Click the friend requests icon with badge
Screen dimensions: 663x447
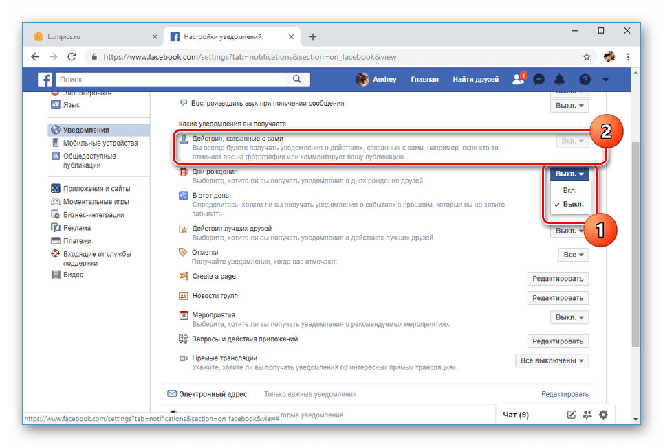tap(519, 79)
